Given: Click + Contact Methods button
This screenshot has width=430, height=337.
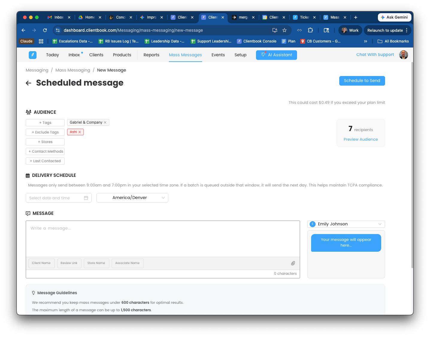Looking at the screenshot, I should (45, 151).
